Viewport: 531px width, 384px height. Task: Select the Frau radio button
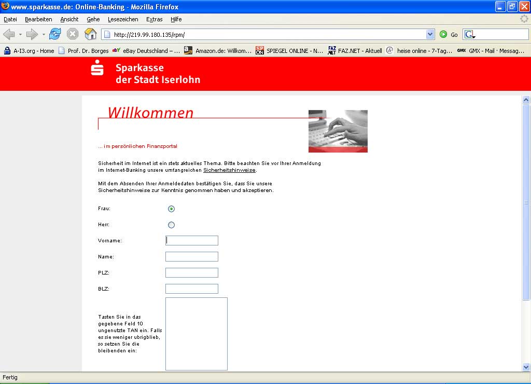(x=171, y=209)
